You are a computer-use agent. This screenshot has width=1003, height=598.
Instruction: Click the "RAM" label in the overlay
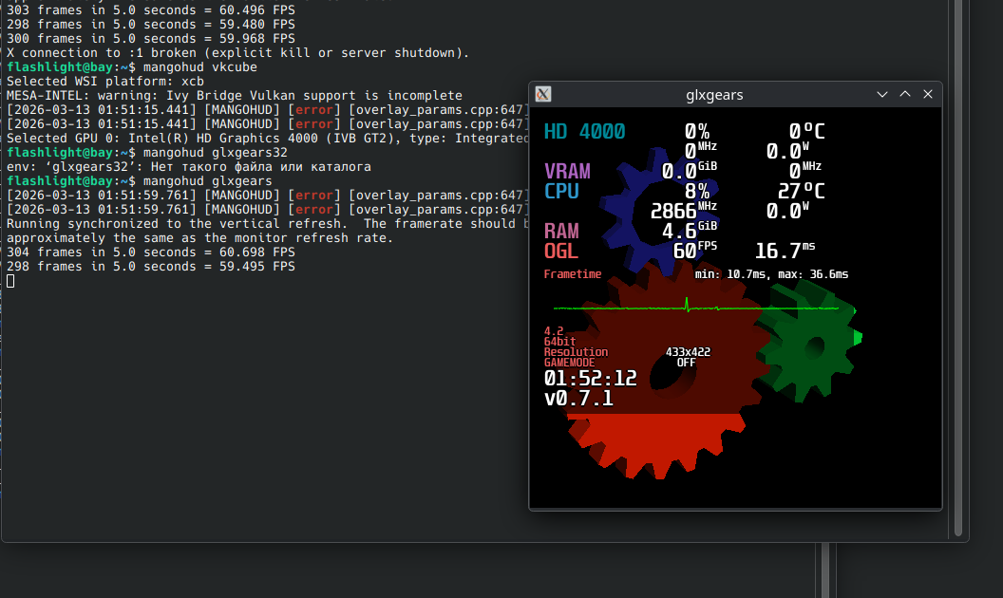click(x=561, y=231)
